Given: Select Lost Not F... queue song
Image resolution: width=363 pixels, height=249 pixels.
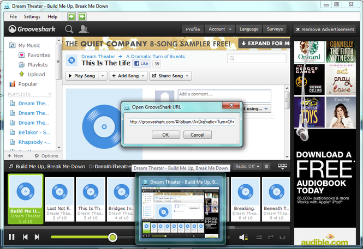Looking at the screenshot, I should [x=59, y=199].
